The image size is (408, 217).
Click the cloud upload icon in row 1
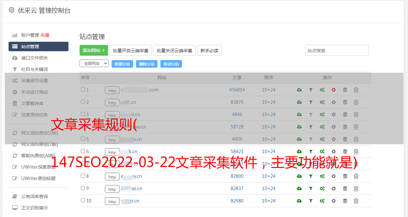[x=299, y=90]
